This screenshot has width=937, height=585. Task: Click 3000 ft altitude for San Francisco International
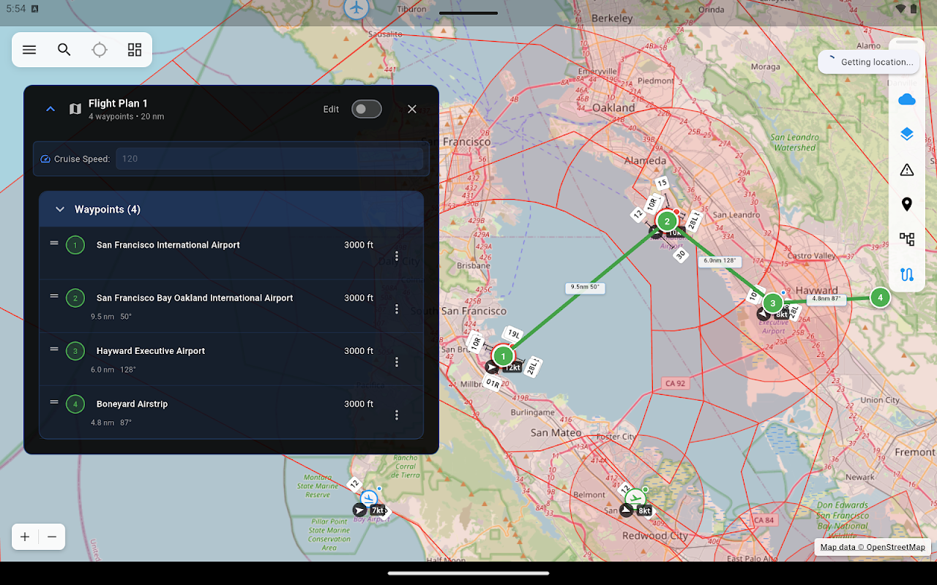[x=359, y=245]
